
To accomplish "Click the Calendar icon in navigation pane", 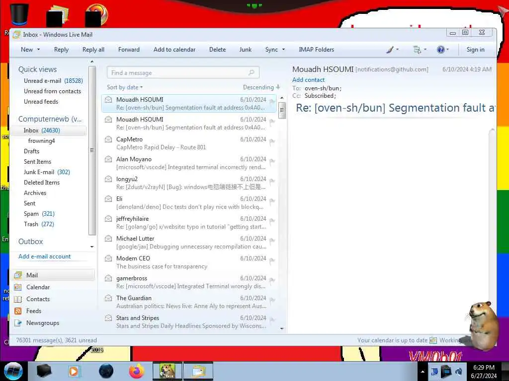I will pos(18,287).
